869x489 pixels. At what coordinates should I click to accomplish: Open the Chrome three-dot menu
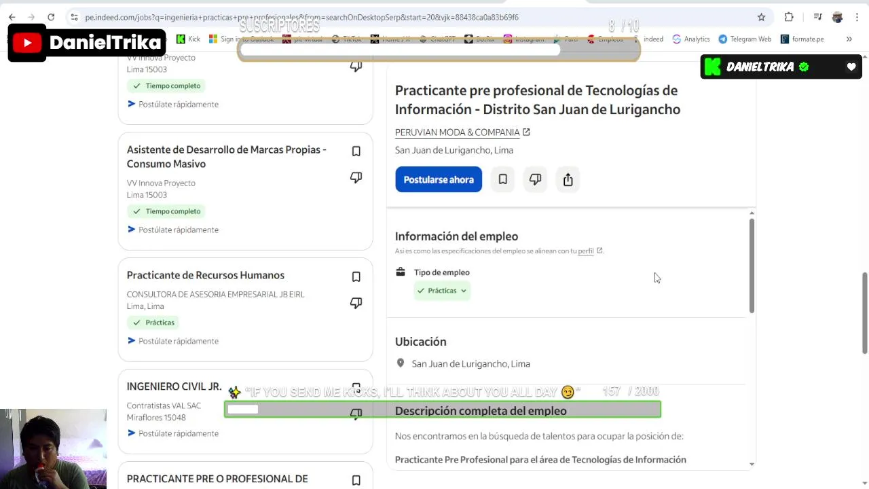click(857, 17)
